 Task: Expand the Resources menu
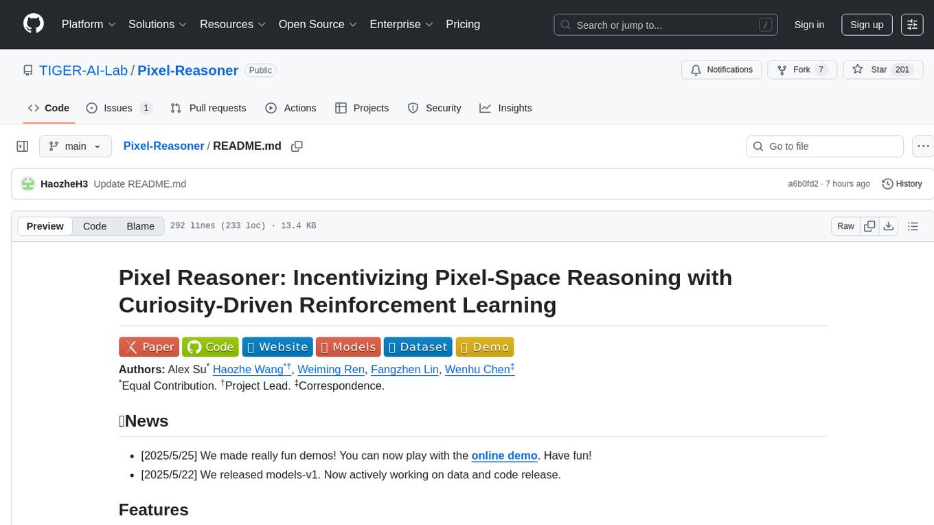point(233,24)
